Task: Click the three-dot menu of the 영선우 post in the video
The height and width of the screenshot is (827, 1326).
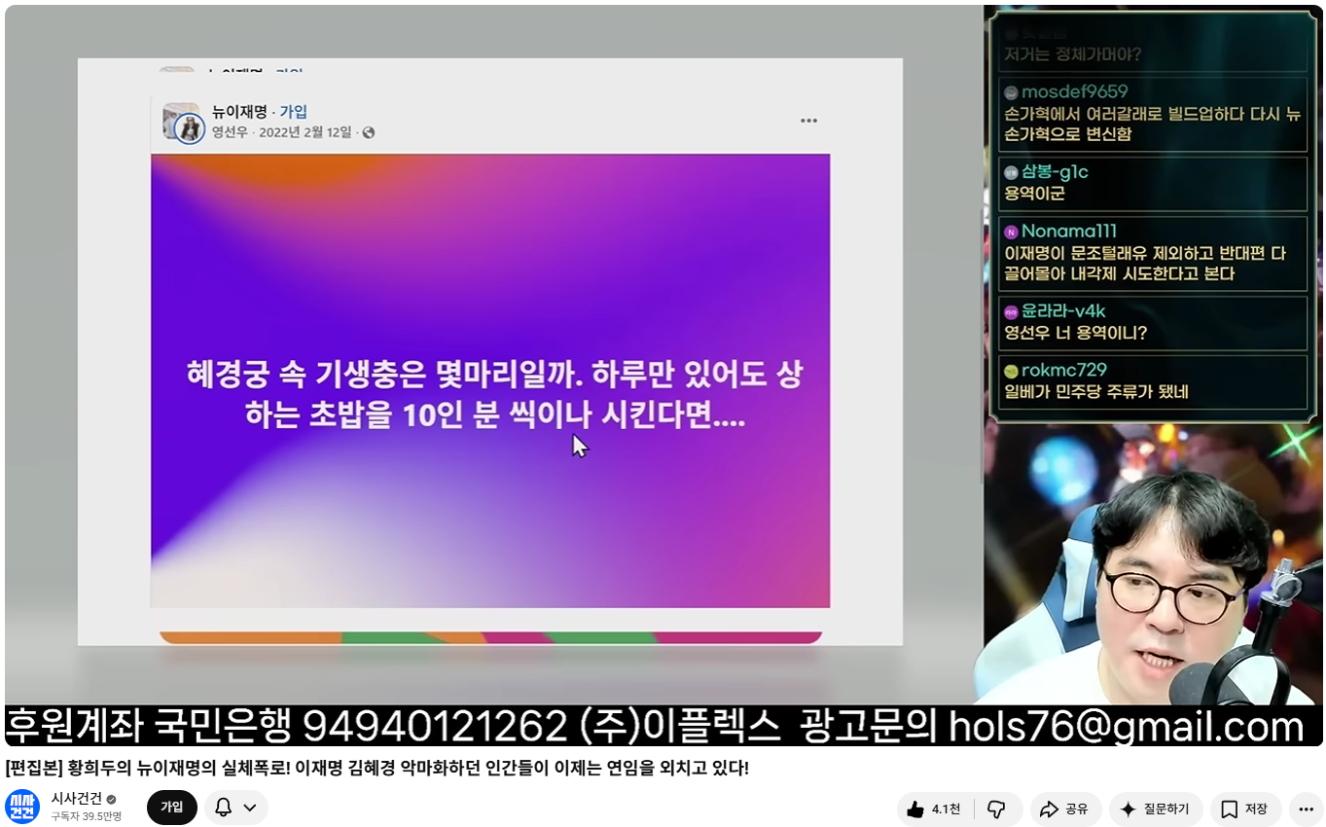Action: (x=808, y=121)
